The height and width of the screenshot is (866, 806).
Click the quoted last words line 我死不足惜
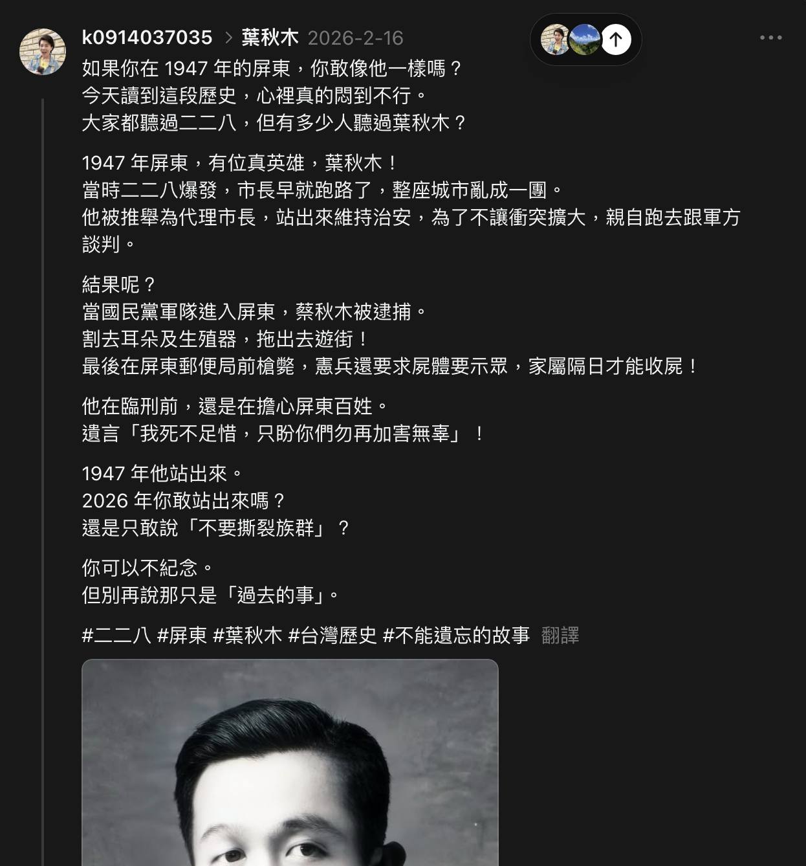[283, 434]
